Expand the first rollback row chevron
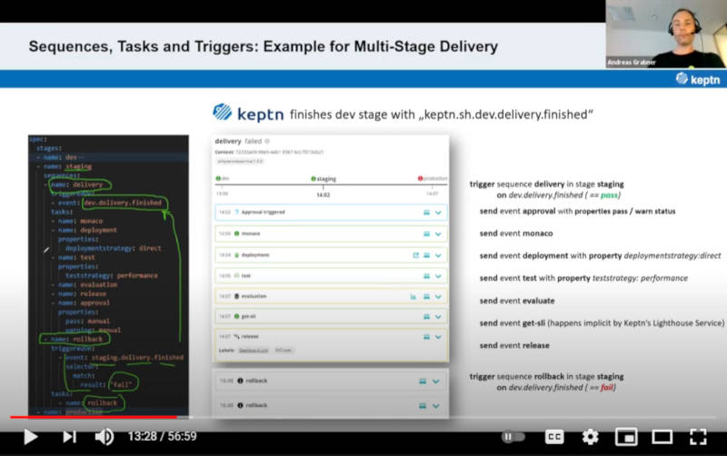This screenshot has width=727, height=456. click(x=436, y=382)
